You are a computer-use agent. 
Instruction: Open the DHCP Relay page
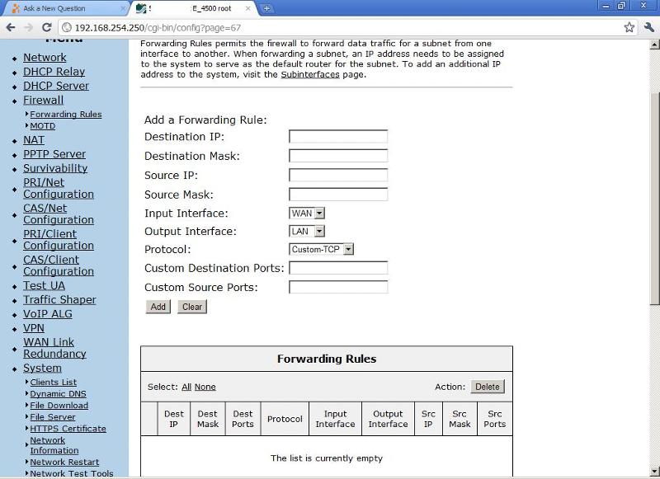point(54,72)
